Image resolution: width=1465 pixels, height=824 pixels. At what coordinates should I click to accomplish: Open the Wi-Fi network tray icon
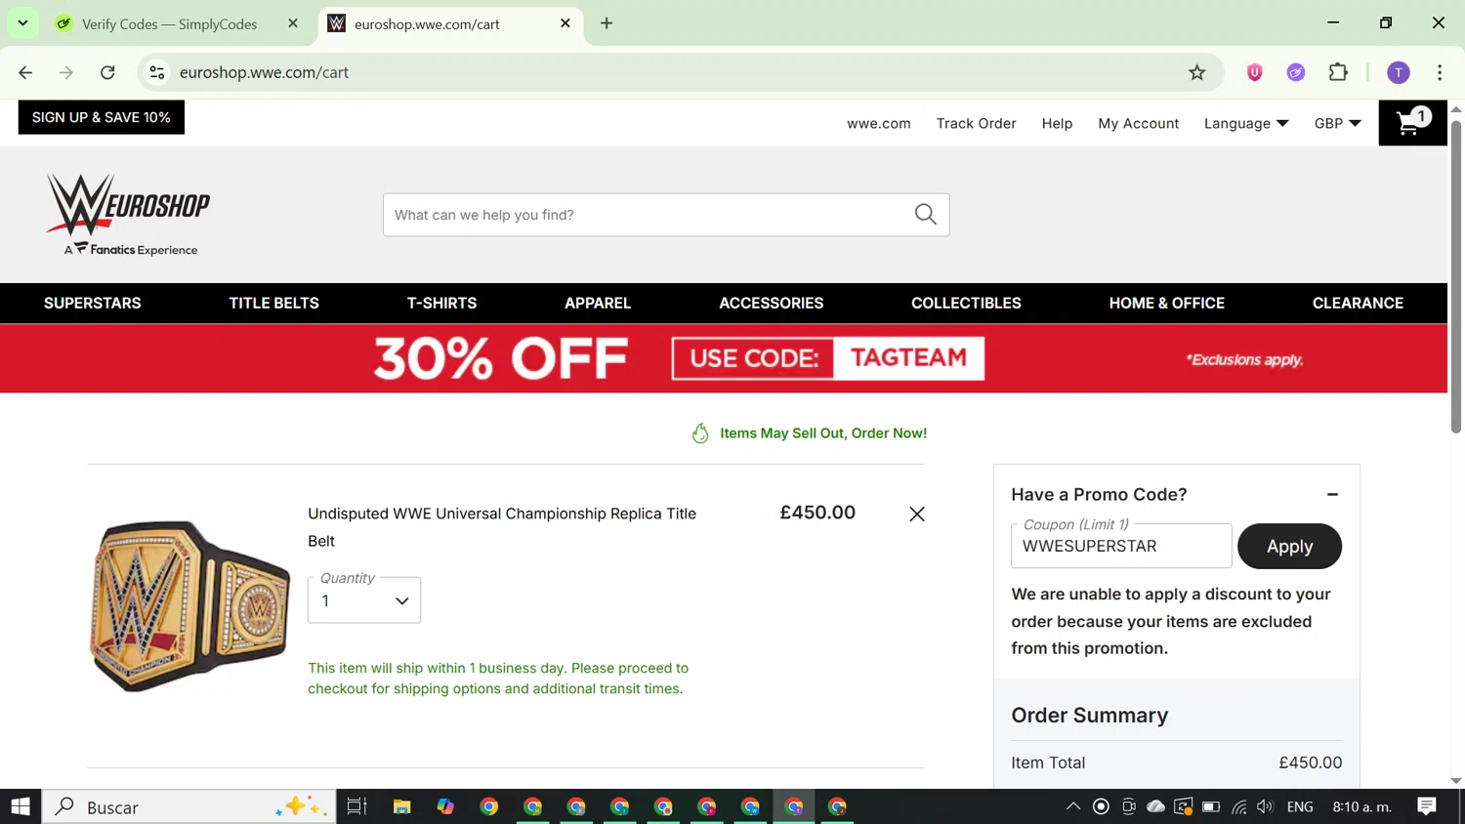point(1239,806)
